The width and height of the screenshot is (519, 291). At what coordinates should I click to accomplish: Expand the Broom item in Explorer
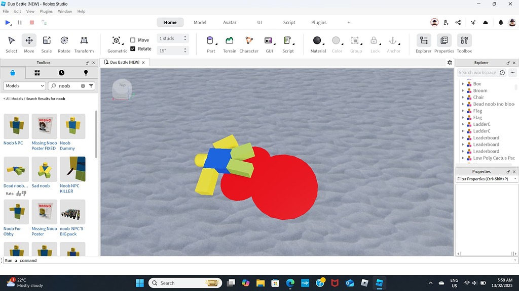point(462,90)
